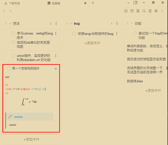
Task: Click the add list plus-circle icon
Action: (126, 11)
